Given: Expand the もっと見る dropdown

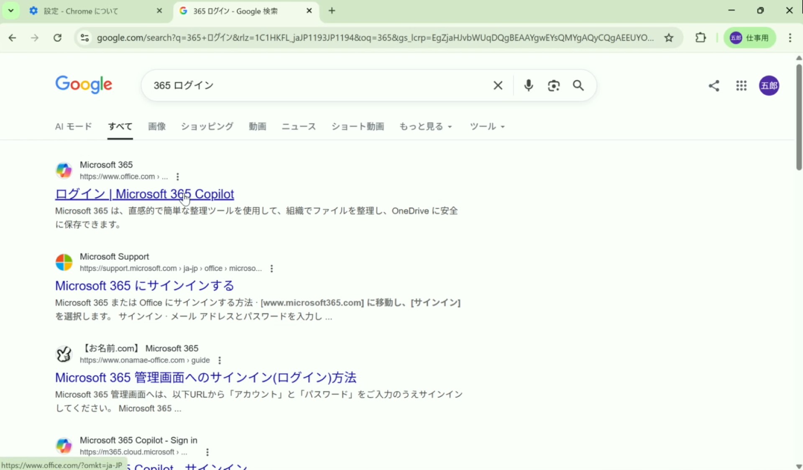Looking at the screenshot, I should click(425, 126).
